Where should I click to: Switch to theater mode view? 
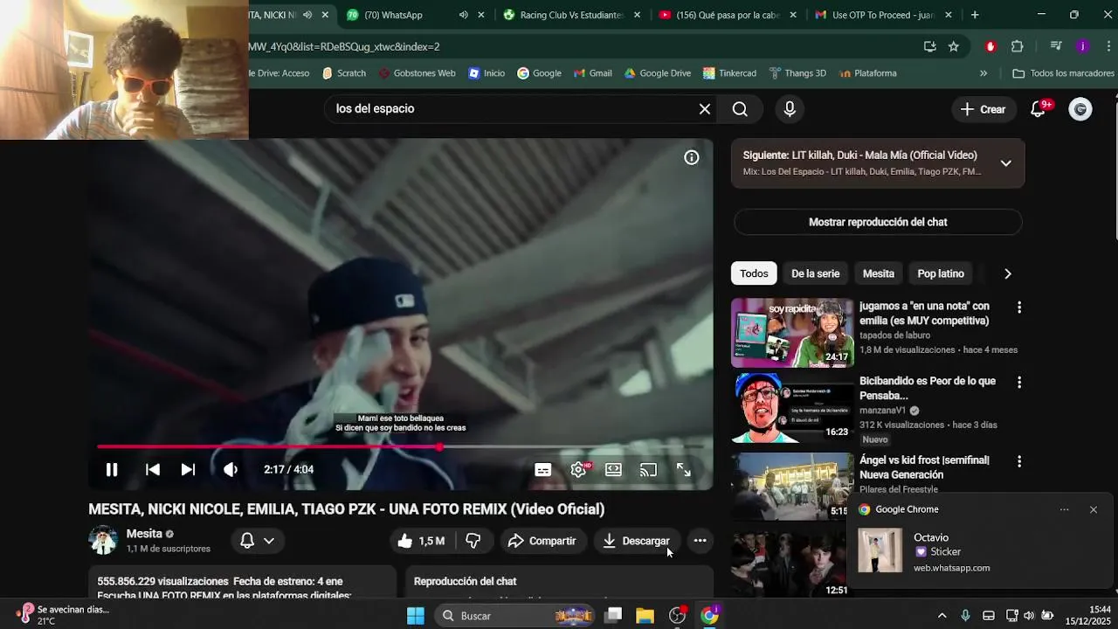(614, 470)
